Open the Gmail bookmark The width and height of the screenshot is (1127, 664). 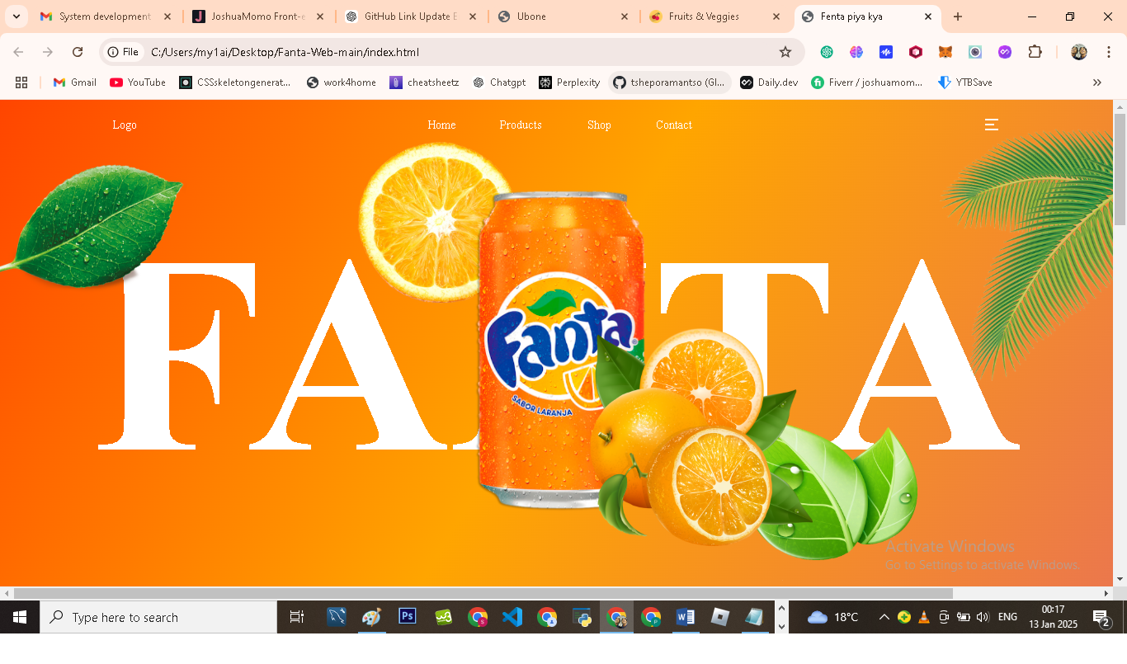point(74,82)
